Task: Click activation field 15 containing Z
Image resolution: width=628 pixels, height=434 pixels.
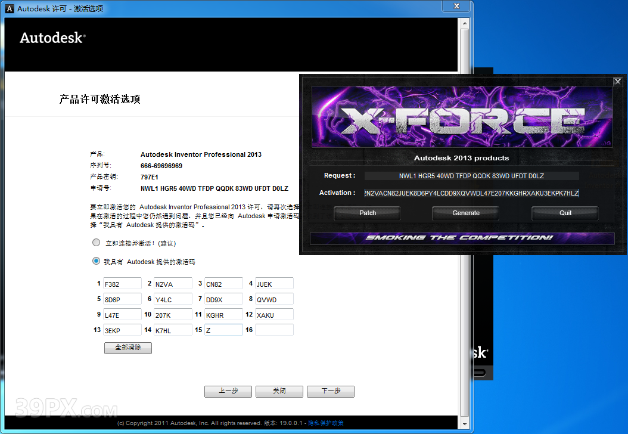Action: pyautogui.click(x=223, y=329)
